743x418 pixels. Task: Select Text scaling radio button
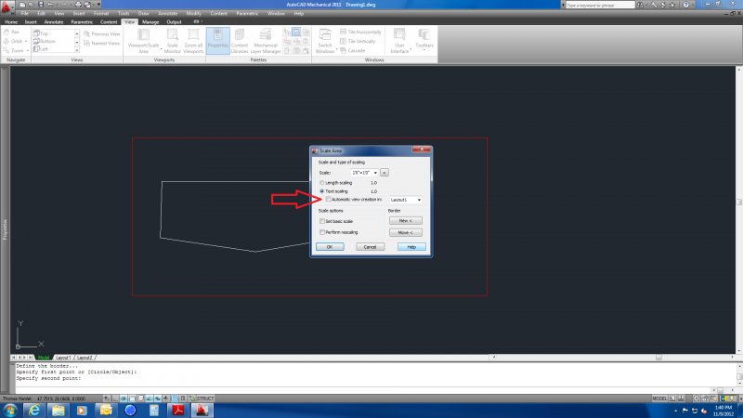click(x=322, y=191)
